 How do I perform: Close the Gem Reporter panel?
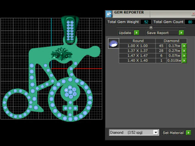click(193, 14)
